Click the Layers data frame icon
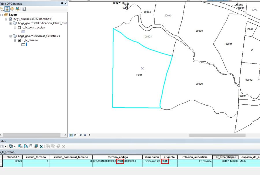Viewport: 260px width, 175px height. coord(6,15)
